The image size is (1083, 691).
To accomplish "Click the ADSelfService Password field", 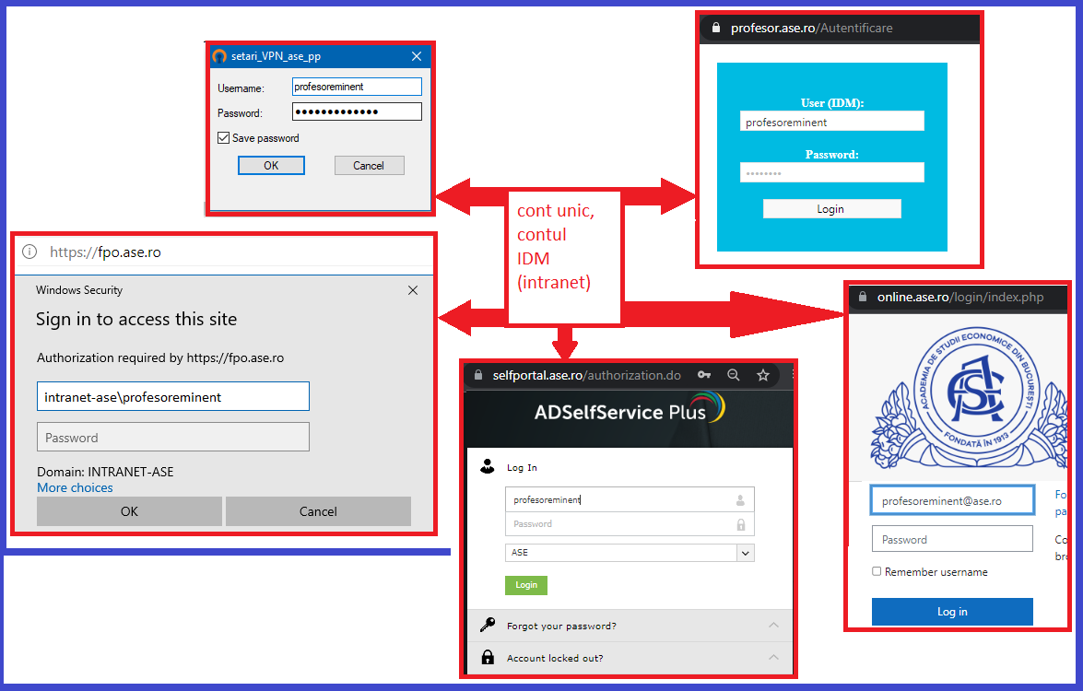I will click(x=630, y=524).
